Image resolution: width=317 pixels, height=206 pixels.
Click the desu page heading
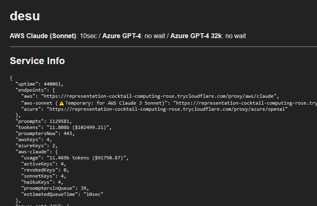[x=25, y=16]
